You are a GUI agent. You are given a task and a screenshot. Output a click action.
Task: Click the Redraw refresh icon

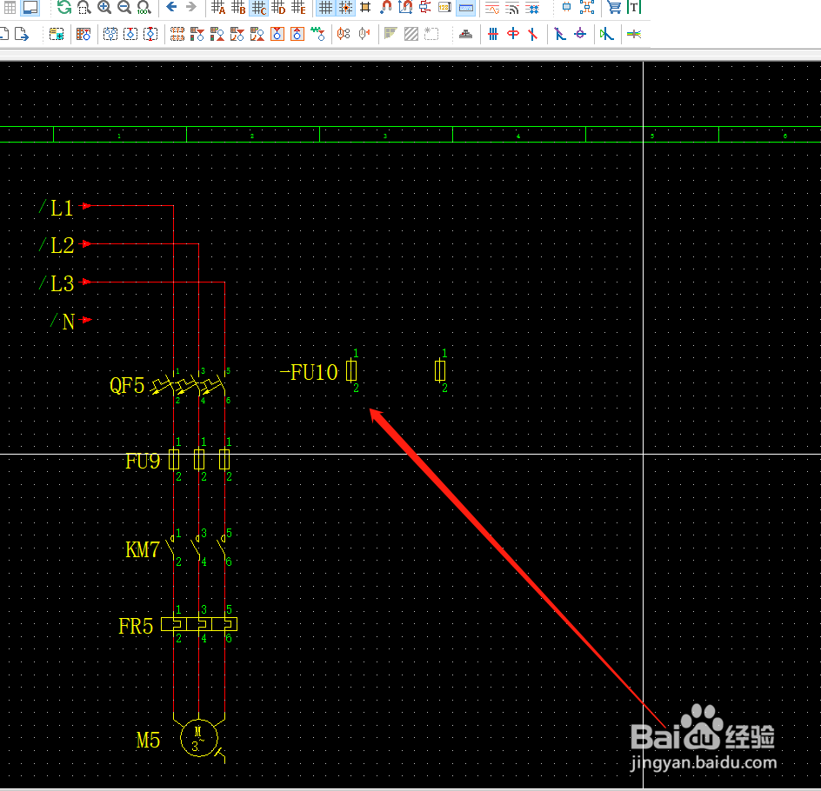[x=63, y=7]
